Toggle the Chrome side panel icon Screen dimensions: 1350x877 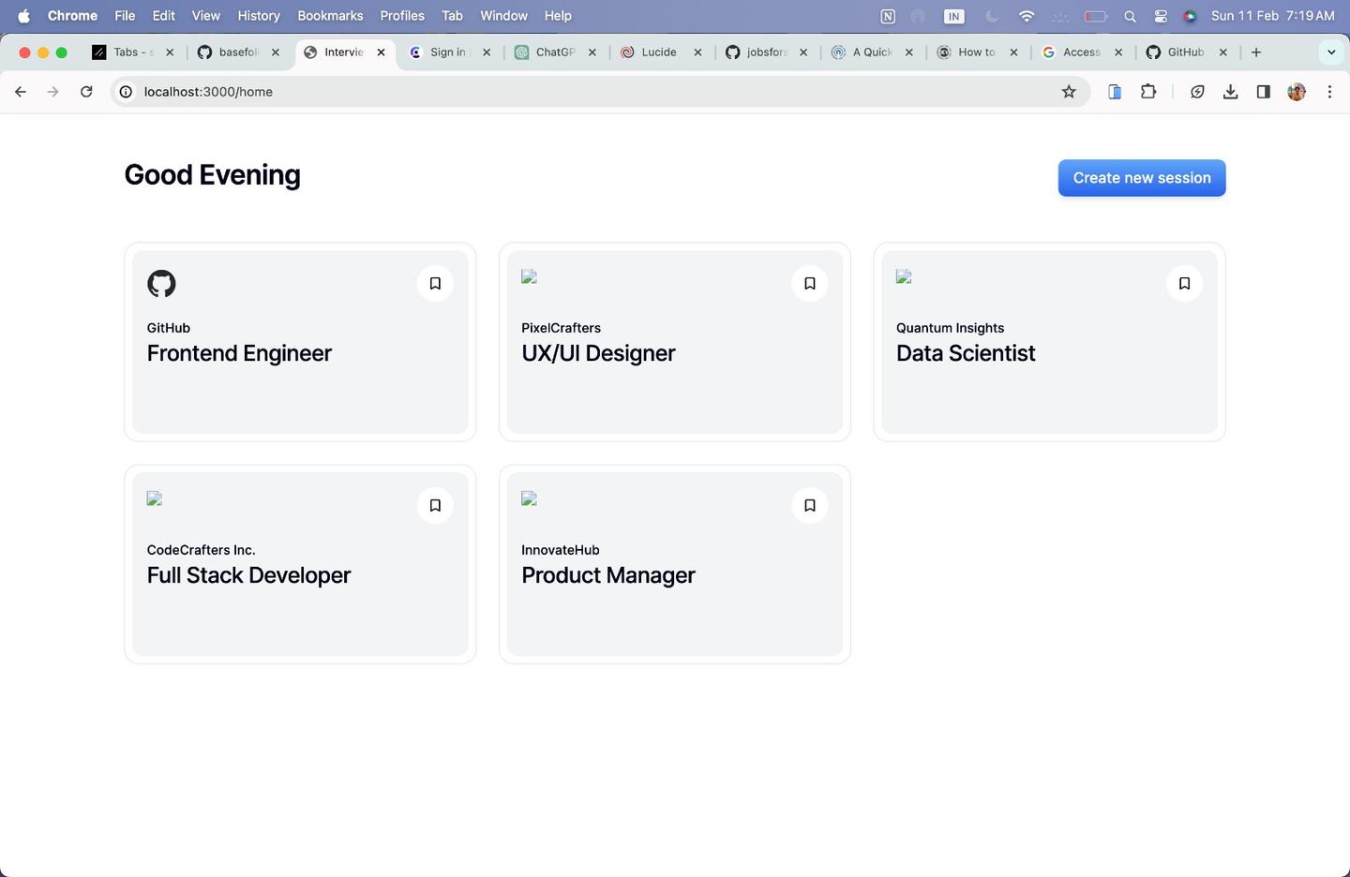click(x=1264, y=92)
